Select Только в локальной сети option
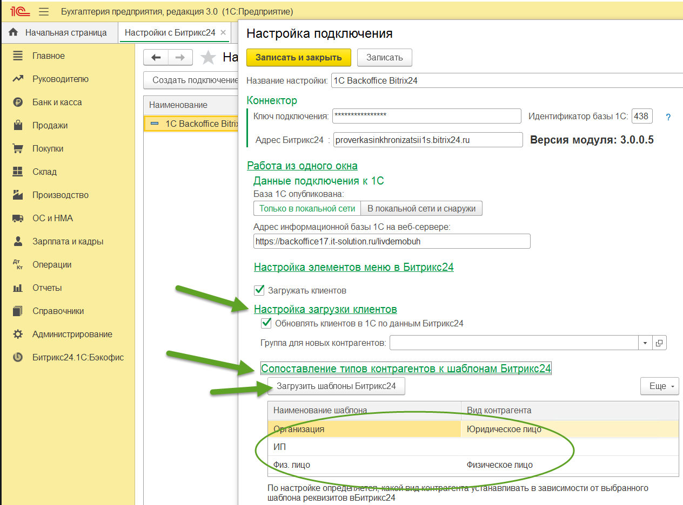This screenshot has width=683, height=505. click(x=307, y=208)
